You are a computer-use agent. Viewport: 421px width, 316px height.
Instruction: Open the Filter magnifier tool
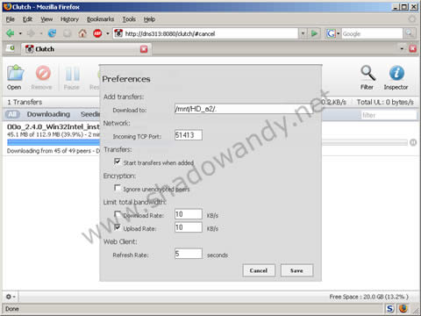tap(367, 73)
